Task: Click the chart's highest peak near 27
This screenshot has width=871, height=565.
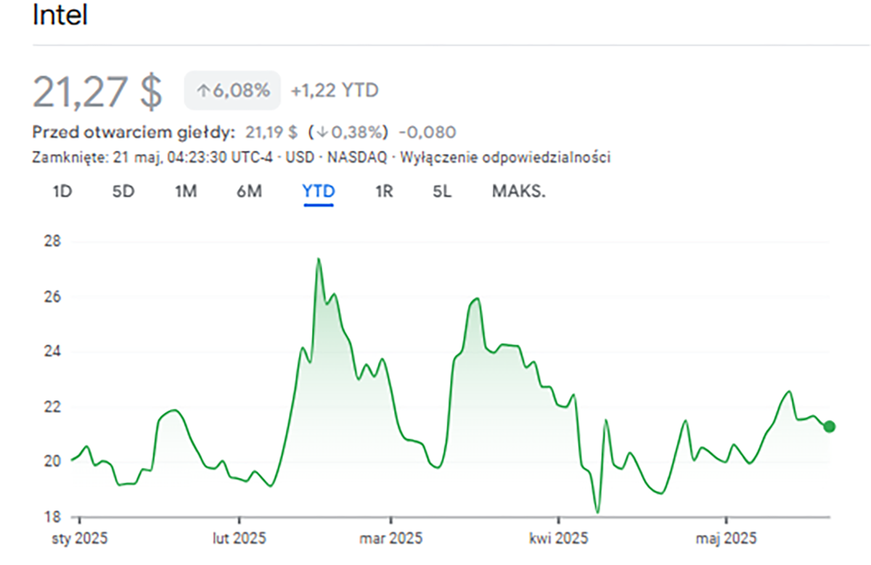Action: (x=318, y=259)
